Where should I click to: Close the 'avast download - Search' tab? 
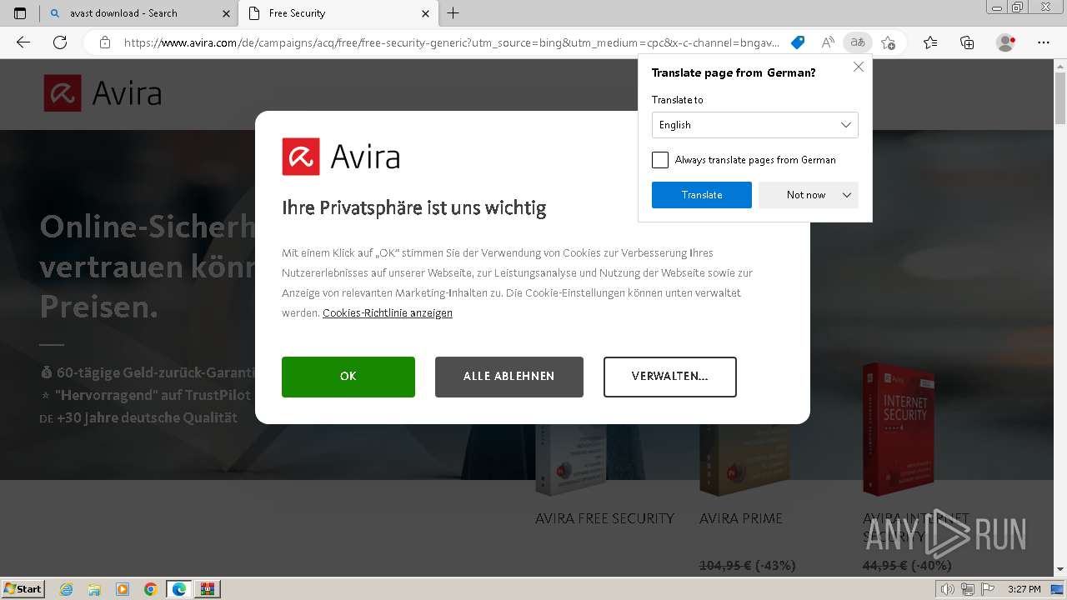[x=226, y=13]
